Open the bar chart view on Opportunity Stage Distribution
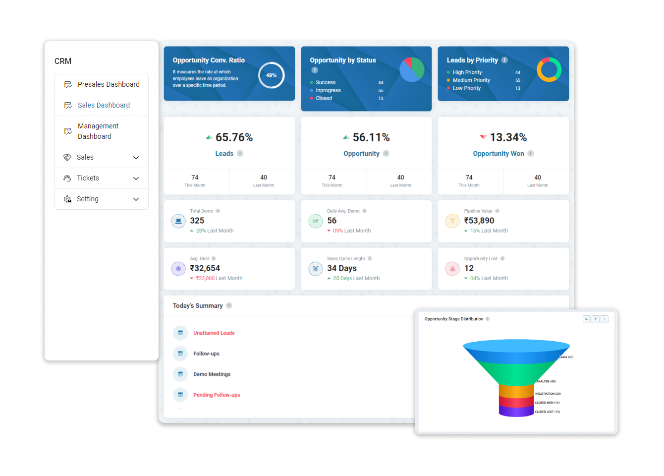The image size is (664, 476). [x=586, y=319]
